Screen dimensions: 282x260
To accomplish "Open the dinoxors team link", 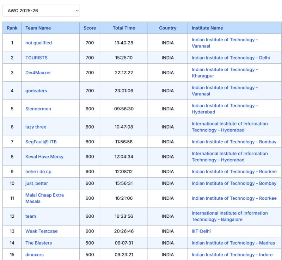I will (x=34, y=255).
